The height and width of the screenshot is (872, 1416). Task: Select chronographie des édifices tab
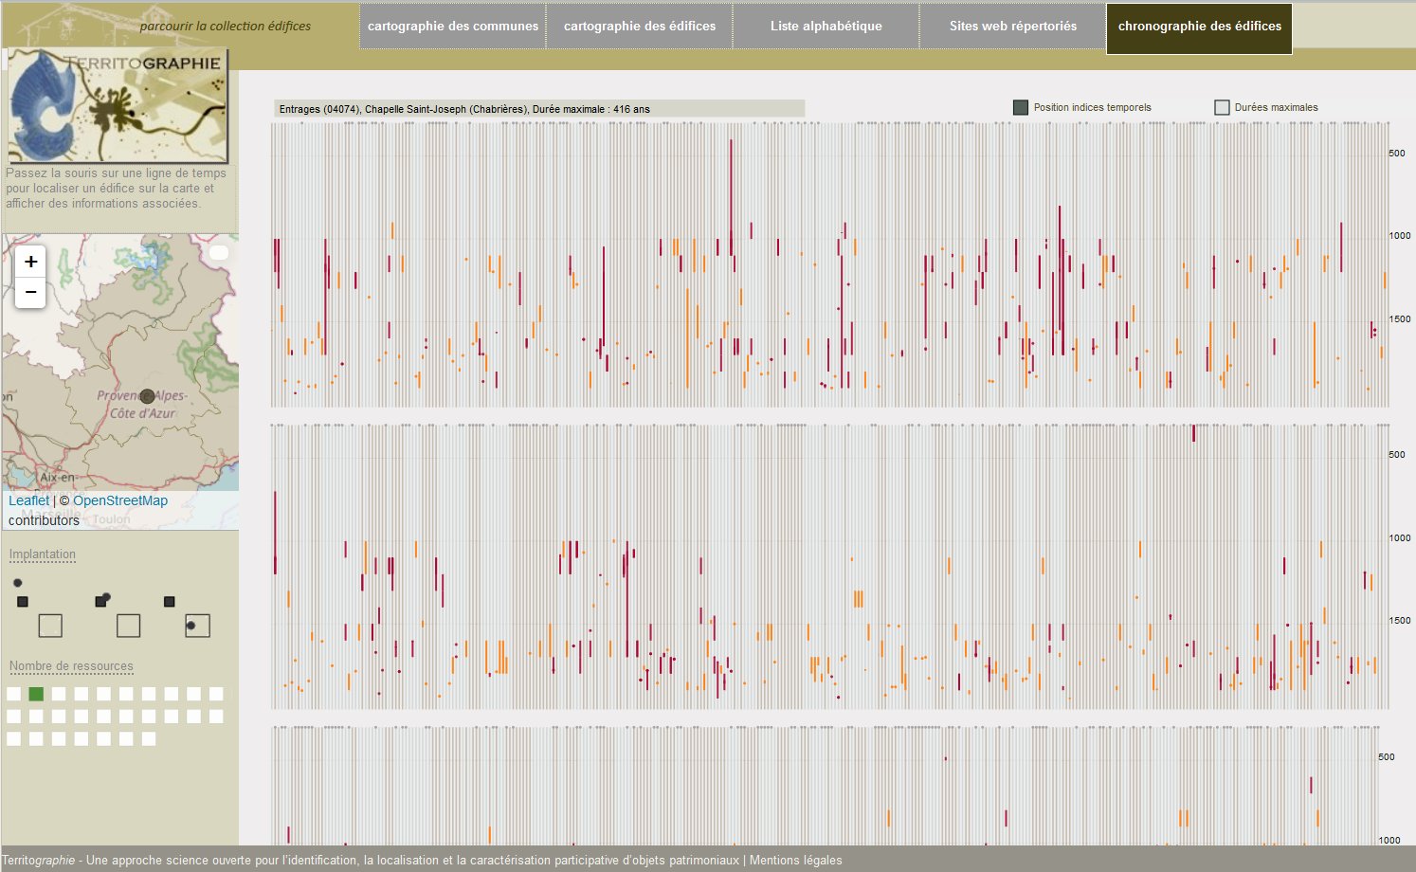point(1199,27)
